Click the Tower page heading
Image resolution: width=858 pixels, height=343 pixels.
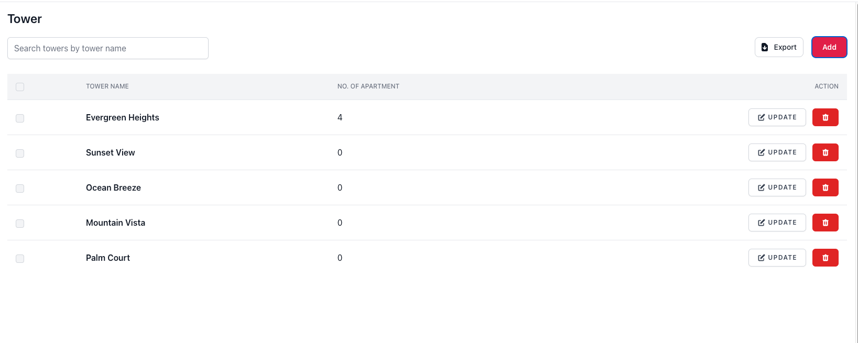click(25, 19)
